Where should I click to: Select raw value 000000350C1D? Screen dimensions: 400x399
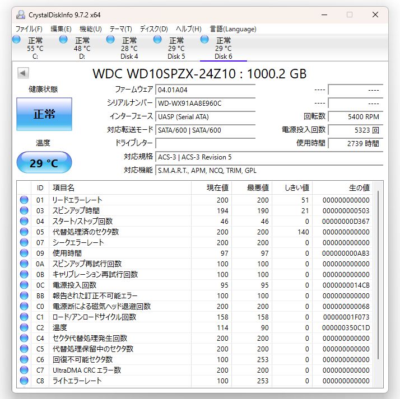pos(346,328)
